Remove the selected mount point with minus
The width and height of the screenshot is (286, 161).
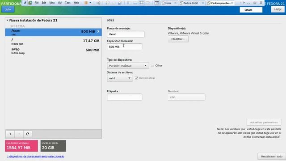coord(19,134)
